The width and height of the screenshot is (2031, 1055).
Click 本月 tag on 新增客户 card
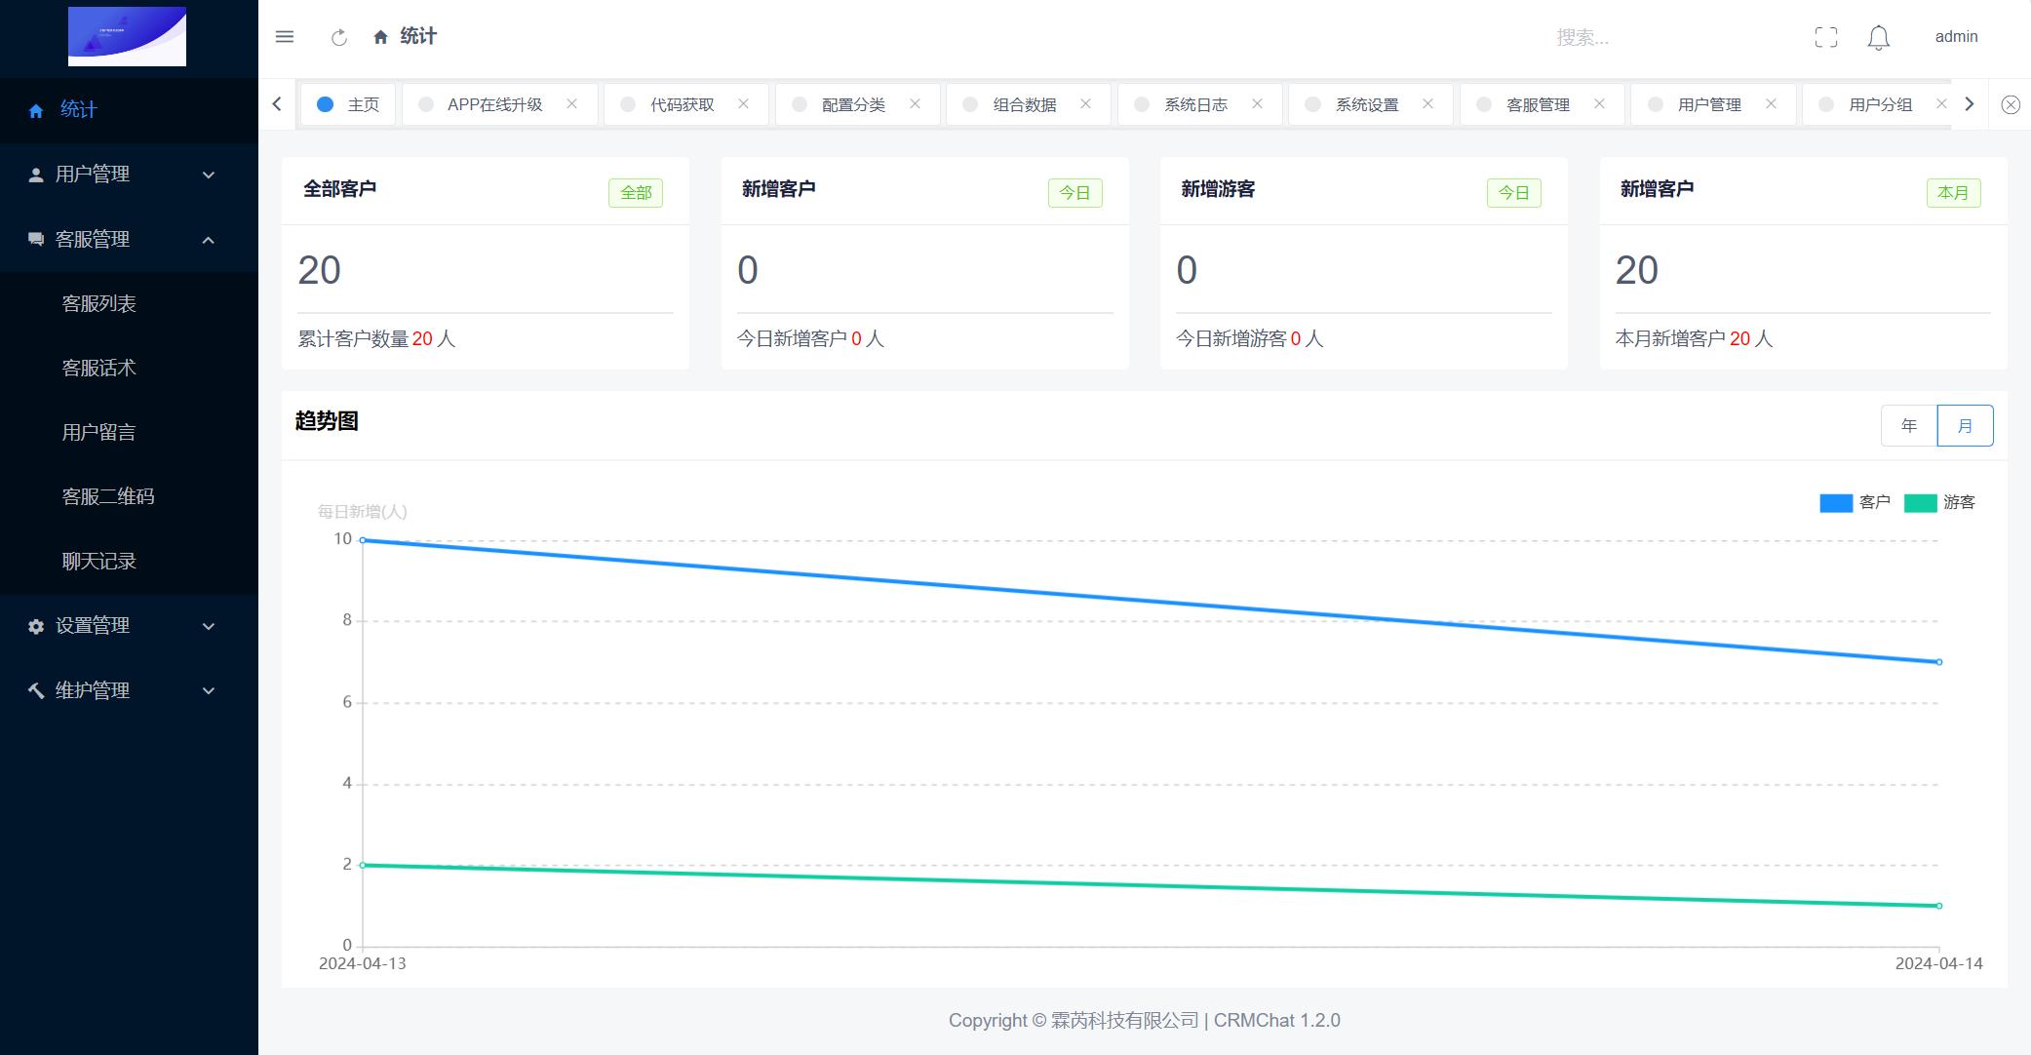[x=1953, y=193]
